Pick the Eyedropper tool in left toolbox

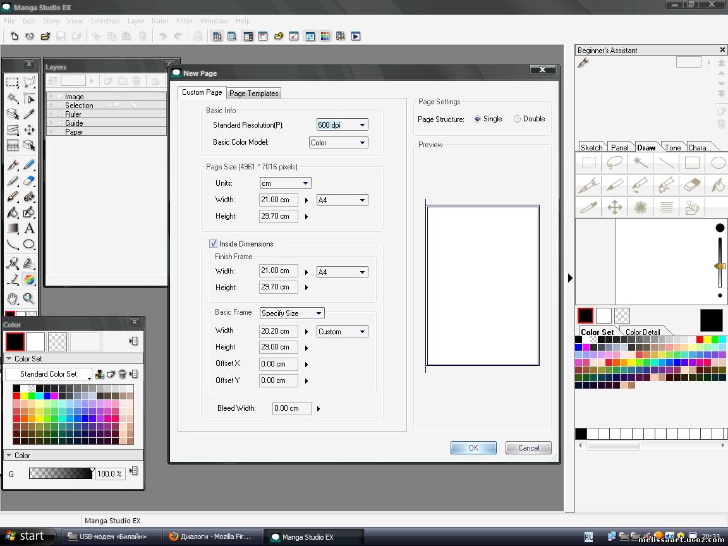[x=29, y=114]
